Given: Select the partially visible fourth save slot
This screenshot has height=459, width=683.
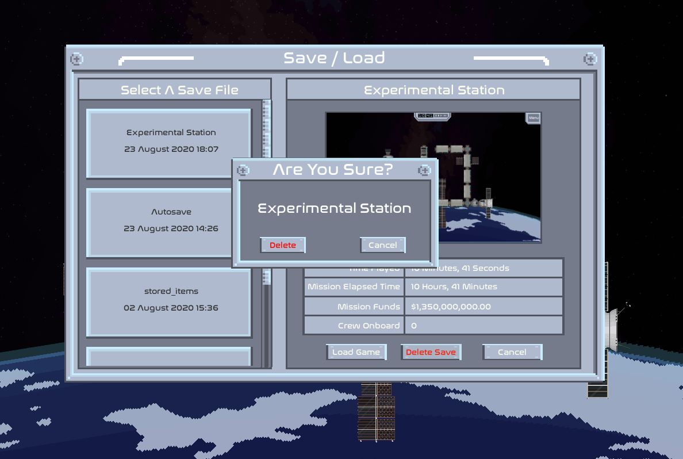Looking at the screenshot, I should (168, 357).
